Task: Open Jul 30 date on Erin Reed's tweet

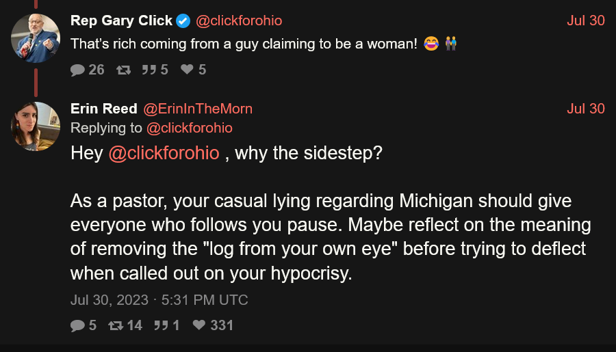Action: (x=586, y=109)
